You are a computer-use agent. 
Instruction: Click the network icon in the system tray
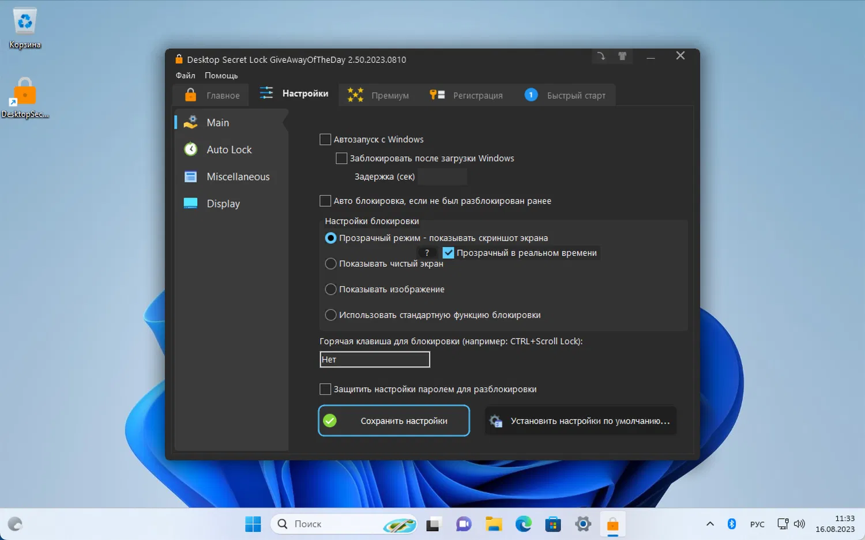coord(783,524)
